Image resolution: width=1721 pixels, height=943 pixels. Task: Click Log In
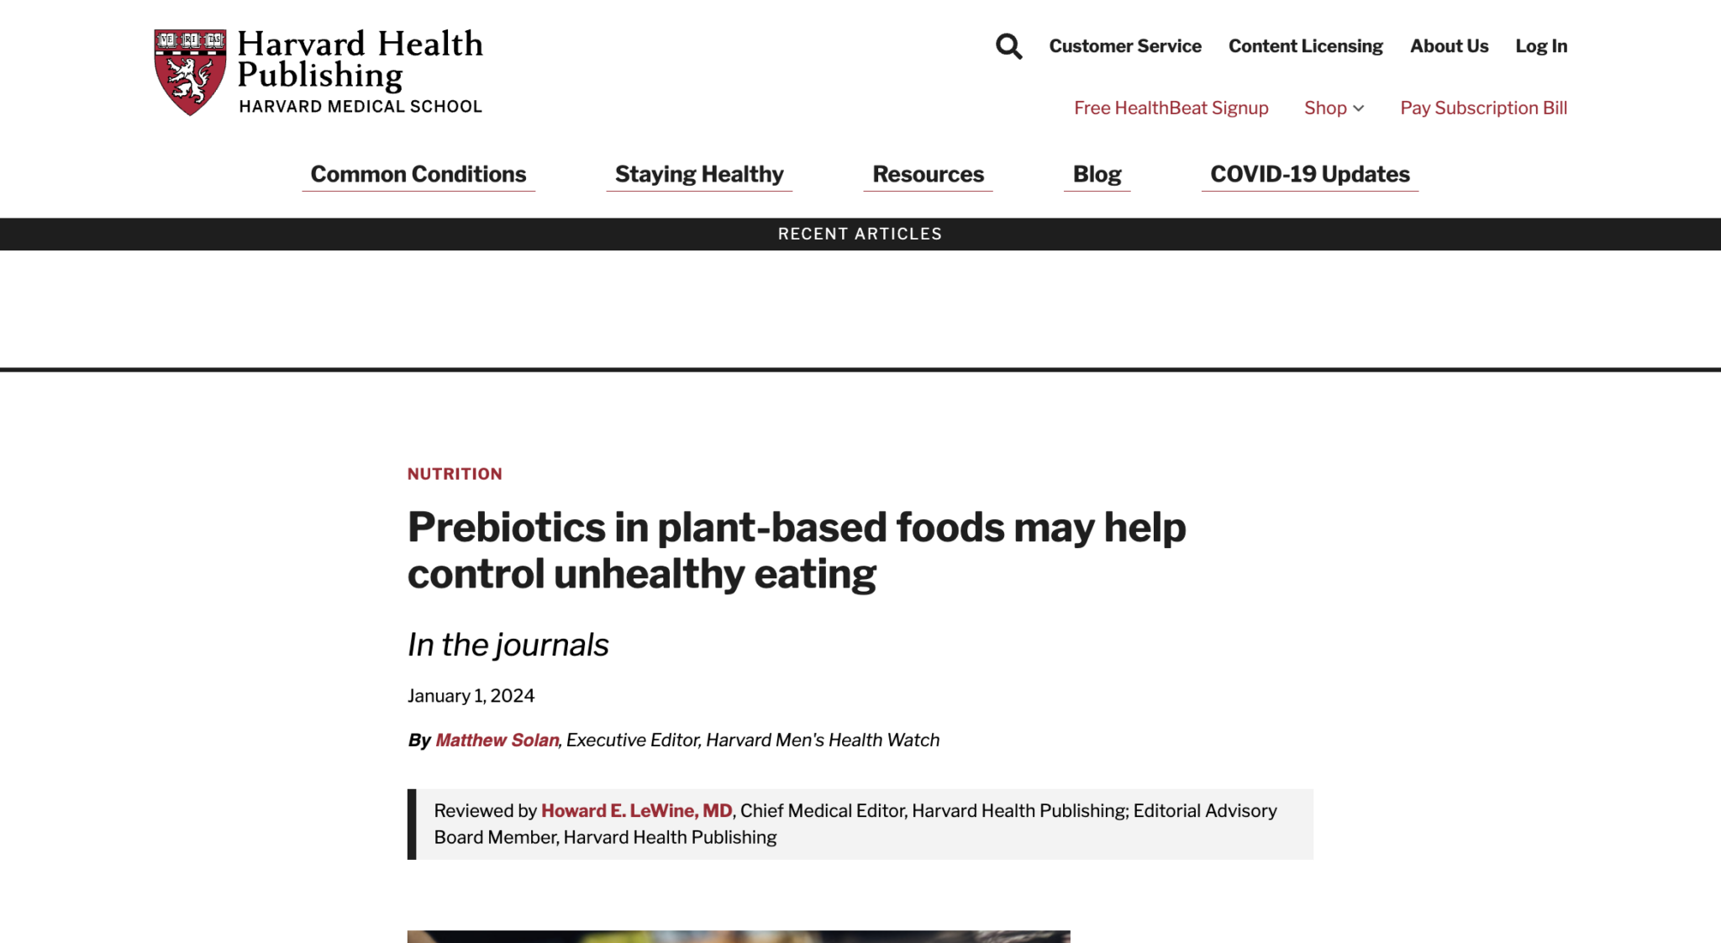click(x=1540, y=46)
